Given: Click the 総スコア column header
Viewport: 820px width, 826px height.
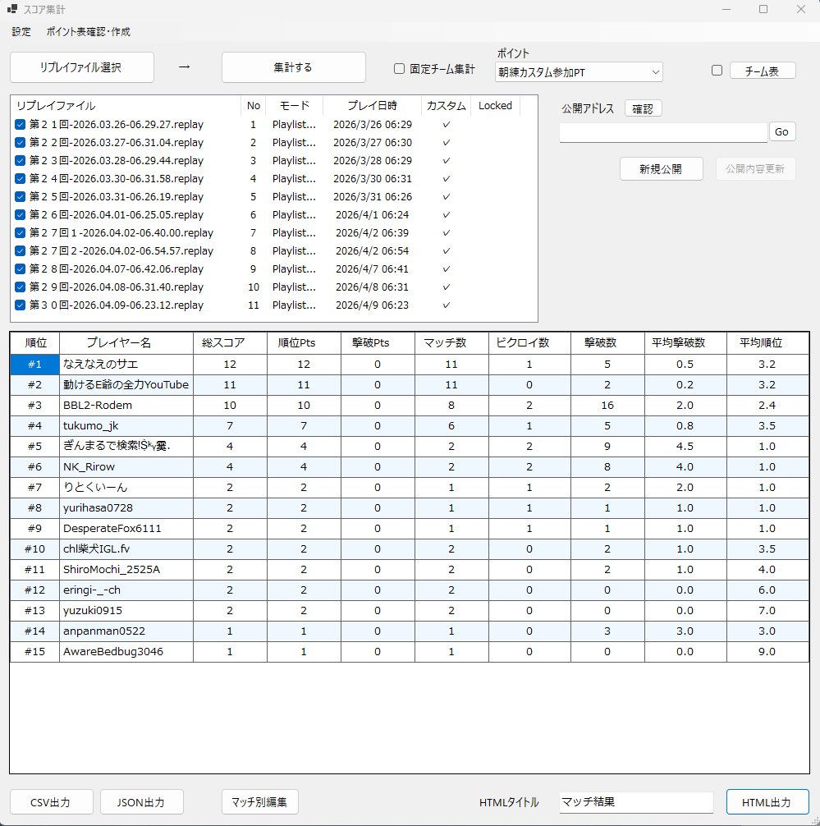Looking at the screenshot, I should [230, 343].
